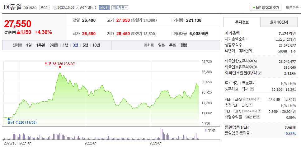Click the 저가 value 26,450

tap(123, 34)
